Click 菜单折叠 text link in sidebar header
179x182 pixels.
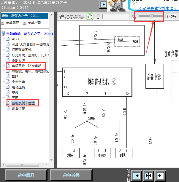[34, 23]
